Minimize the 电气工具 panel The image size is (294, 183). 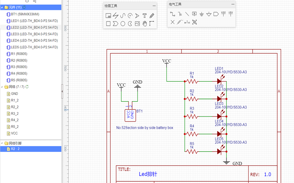click(x=233, y=4)
